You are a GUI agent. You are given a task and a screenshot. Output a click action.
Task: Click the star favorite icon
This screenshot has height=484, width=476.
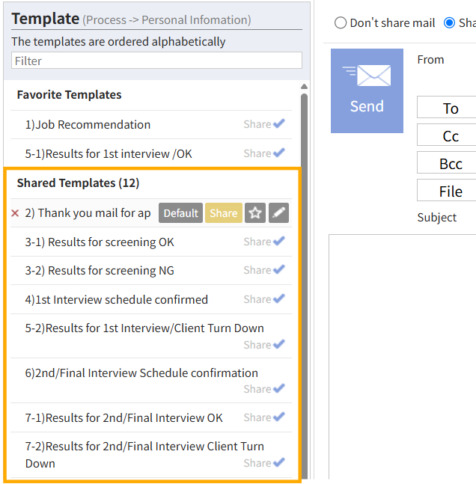[x=254, y=213]
